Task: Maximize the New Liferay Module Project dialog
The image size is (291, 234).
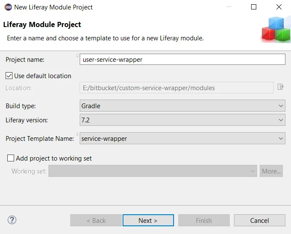Action: tap(254, 7)
